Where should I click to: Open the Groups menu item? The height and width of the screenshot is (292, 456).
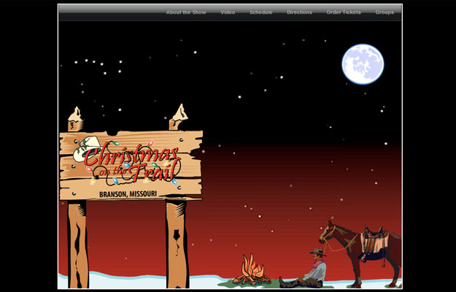point(384,12)
